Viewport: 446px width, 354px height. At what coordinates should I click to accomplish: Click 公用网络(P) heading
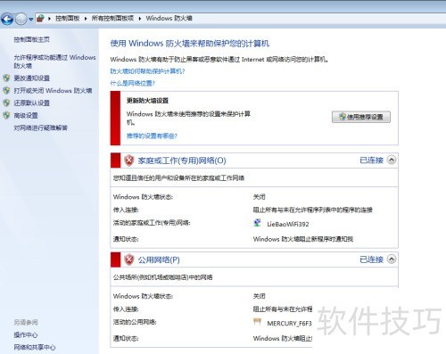[x=159, y=260]
